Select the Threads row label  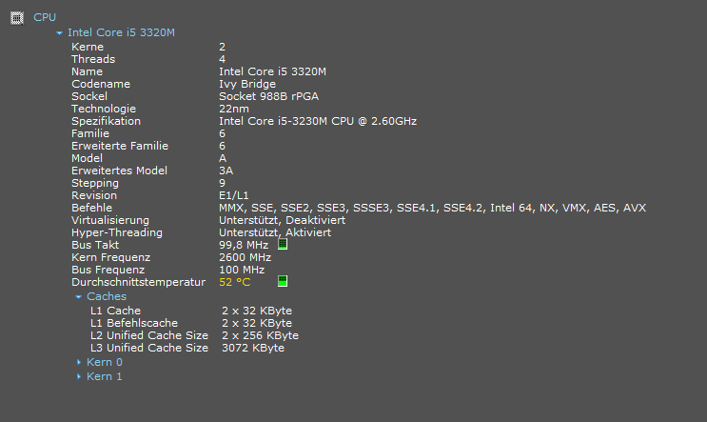pyautogui.click(x=93, y=59)
